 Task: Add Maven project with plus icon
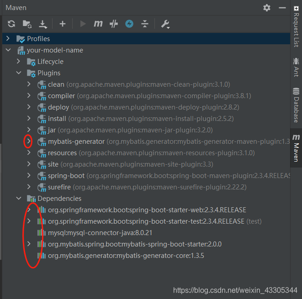point(63,24)
